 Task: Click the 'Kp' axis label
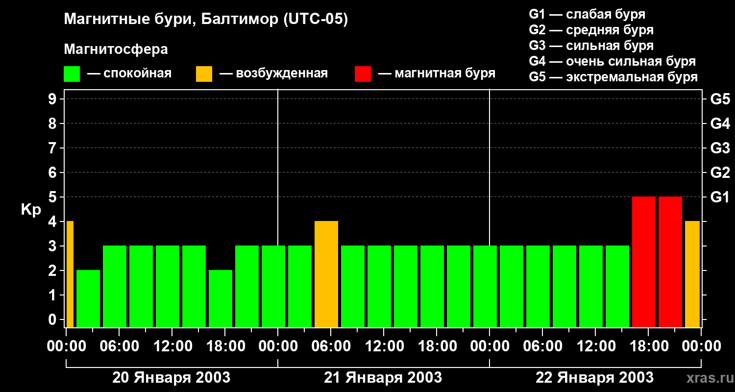pyautogui.click(x=31, y=210)
